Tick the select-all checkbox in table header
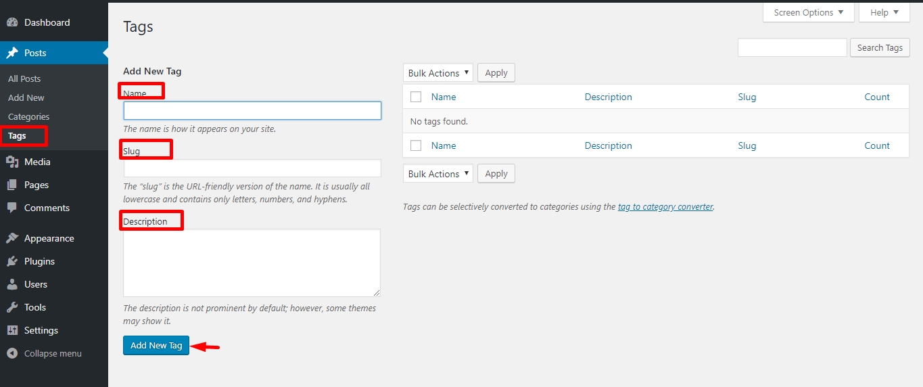The width and height of the screenshot is (923, 387). (x=416, y=97)
